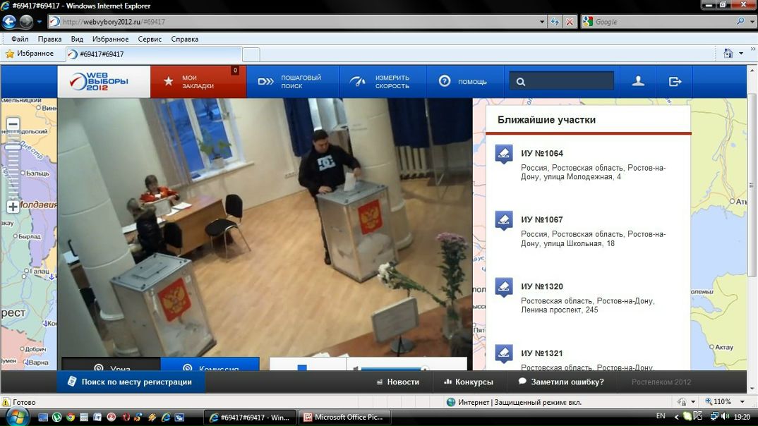Open page zoom 110% dropdown
The image size is (758, 426).
pyautogui.click(x=742, y=402)
